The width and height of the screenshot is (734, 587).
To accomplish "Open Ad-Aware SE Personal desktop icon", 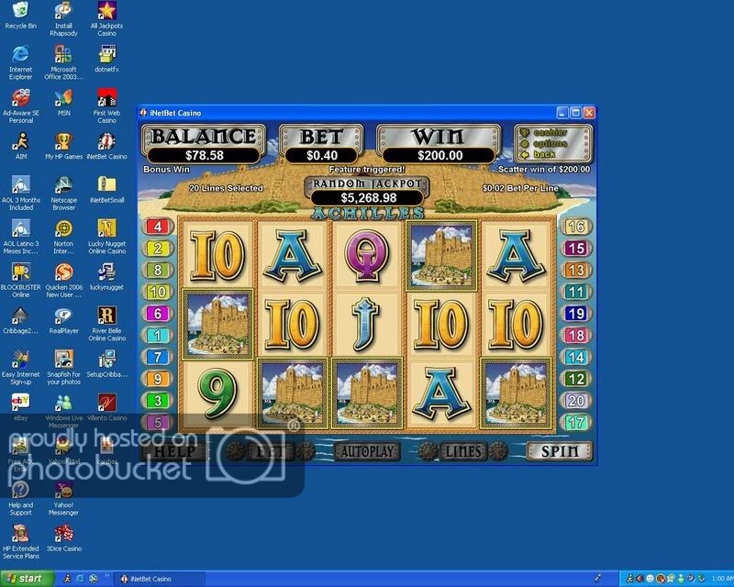I will coord(20,106).
